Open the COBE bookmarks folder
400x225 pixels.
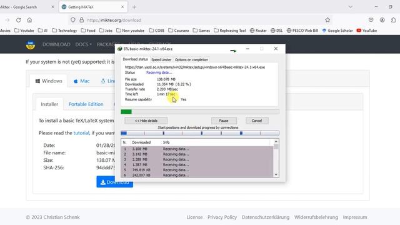157,31
